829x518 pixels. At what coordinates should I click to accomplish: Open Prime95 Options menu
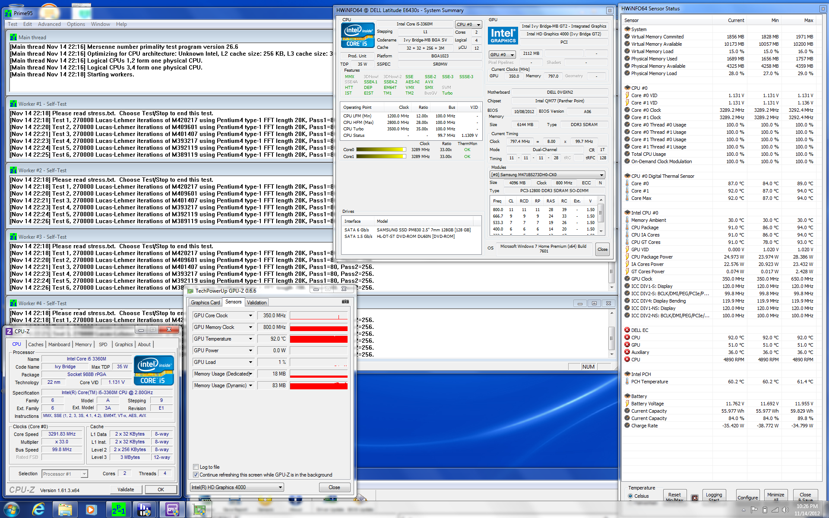coord(76,24)
